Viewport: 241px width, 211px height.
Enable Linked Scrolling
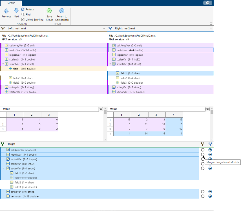pos(23,20)
